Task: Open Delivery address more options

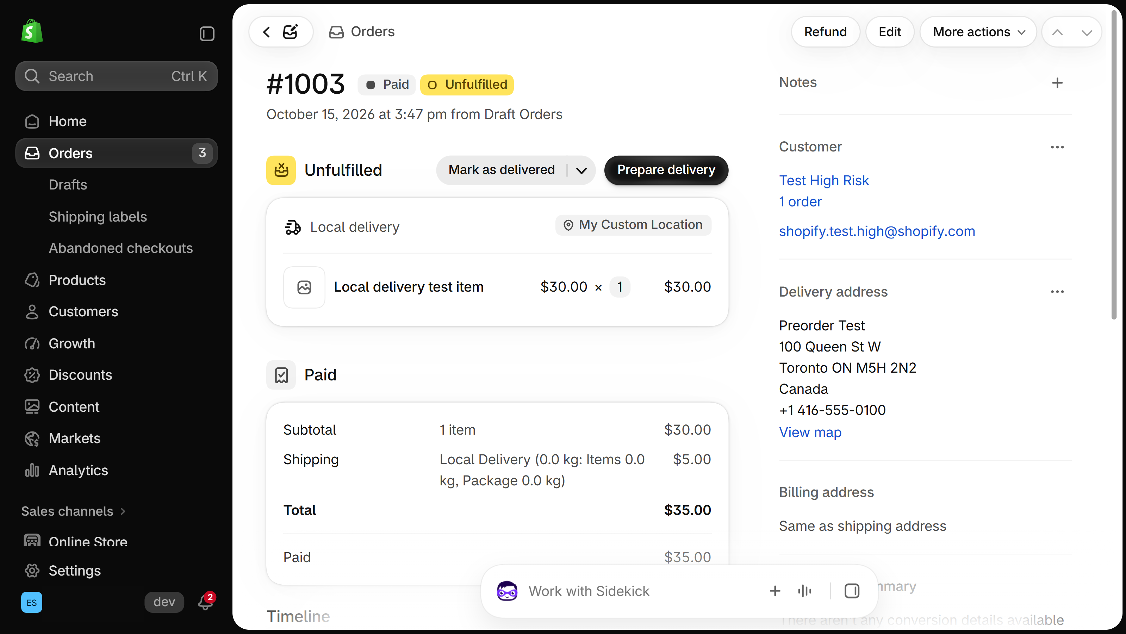Action: [1057, 292]
